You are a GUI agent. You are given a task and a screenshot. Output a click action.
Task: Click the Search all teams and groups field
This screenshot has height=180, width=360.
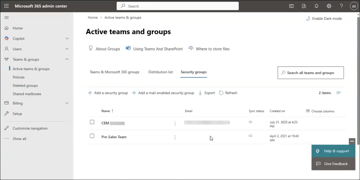(x=310, y=73)
